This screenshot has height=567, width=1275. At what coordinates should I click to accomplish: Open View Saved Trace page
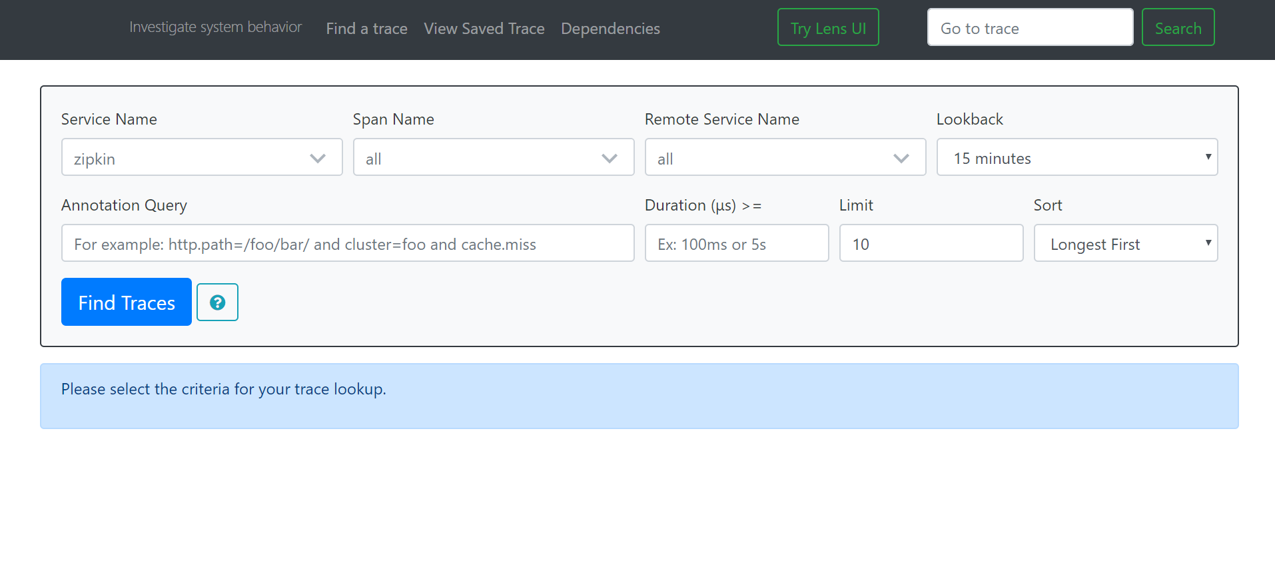coord(484,29)
